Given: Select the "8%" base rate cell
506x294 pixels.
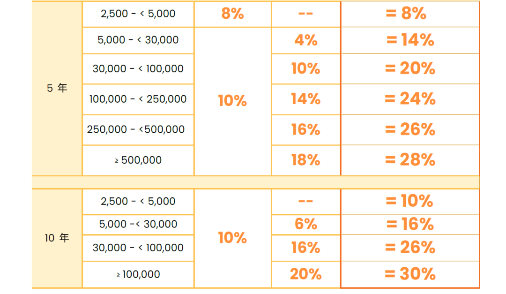Looking at the screenshot, I should (x=232, y=14).
